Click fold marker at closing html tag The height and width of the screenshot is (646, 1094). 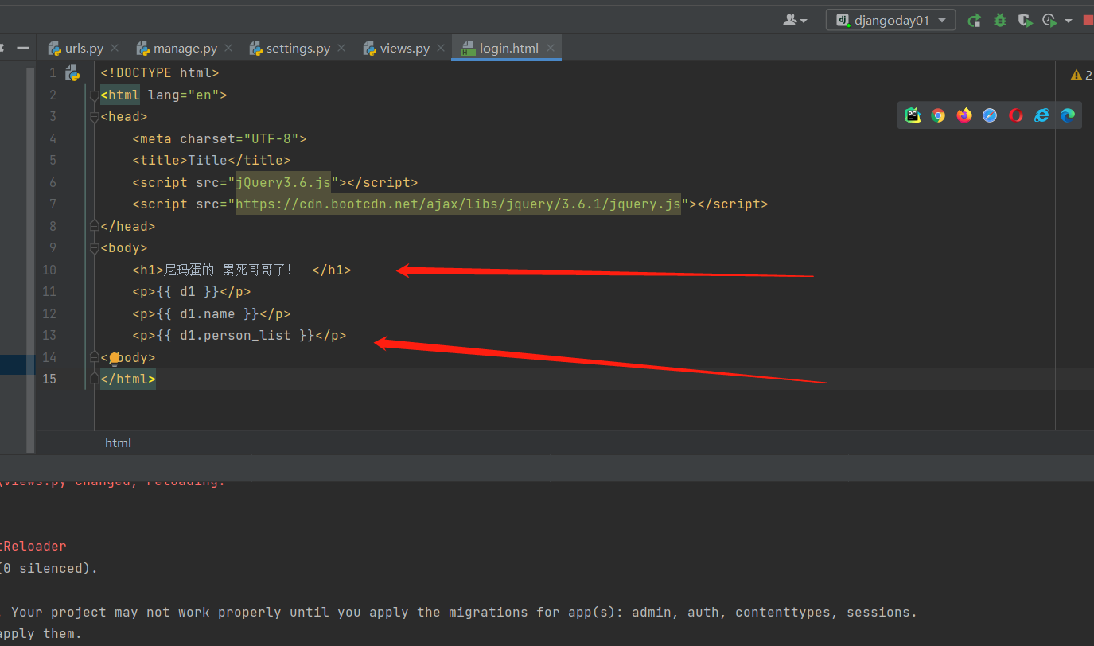95,379
